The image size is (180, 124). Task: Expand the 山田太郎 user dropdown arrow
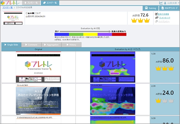179,3
